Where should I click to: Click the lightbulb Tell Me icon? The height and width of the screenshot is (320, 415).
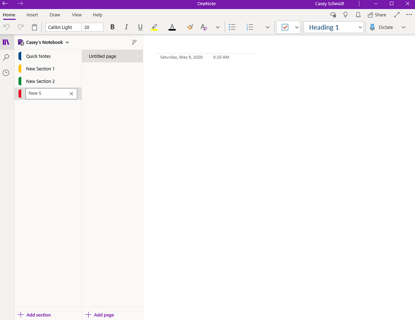coord(345,15)
